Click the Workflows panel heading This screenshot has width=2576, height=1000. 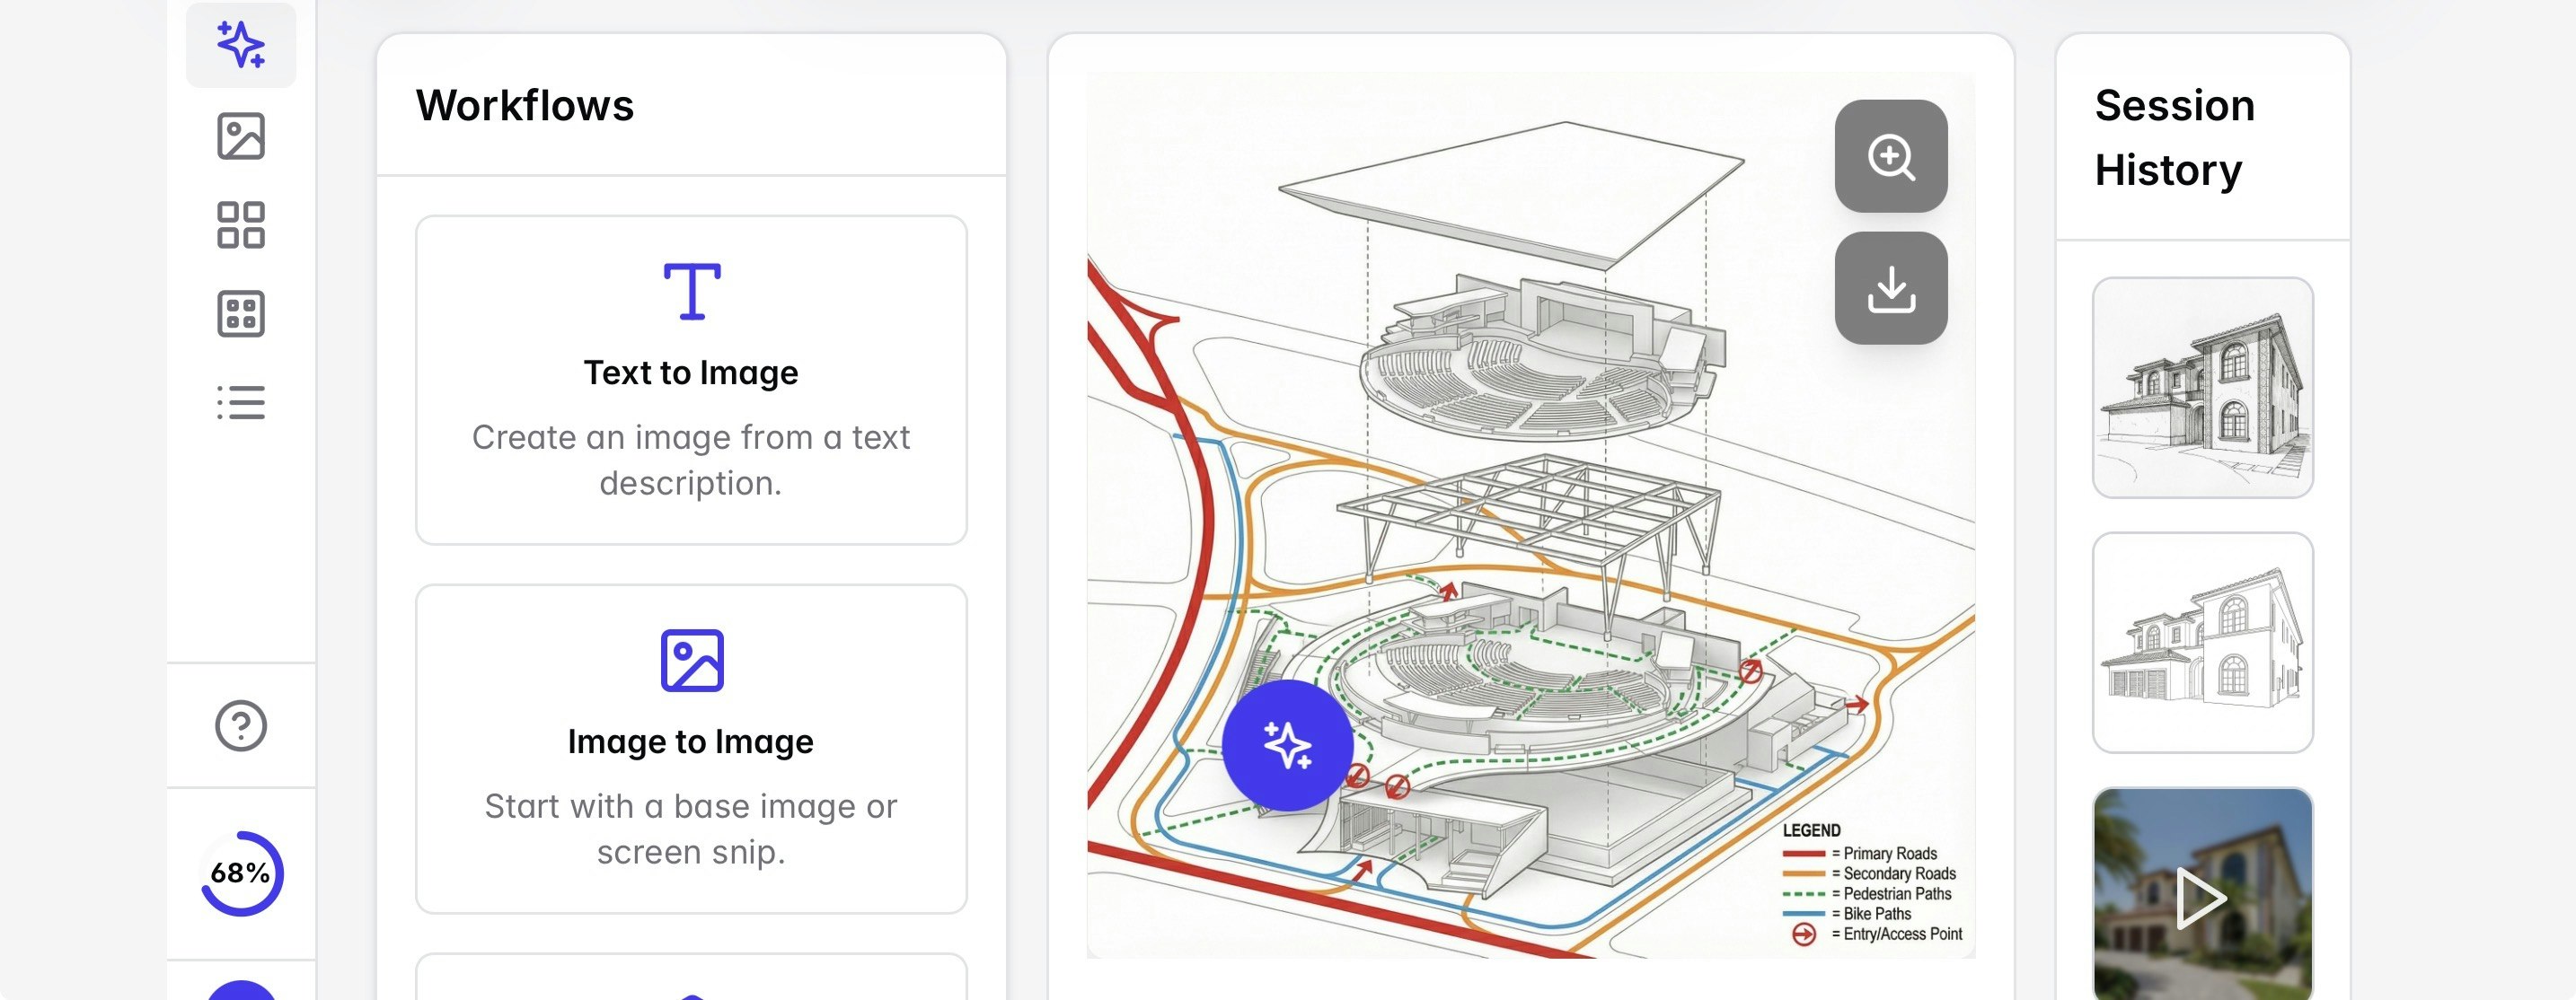click(525, 105)
